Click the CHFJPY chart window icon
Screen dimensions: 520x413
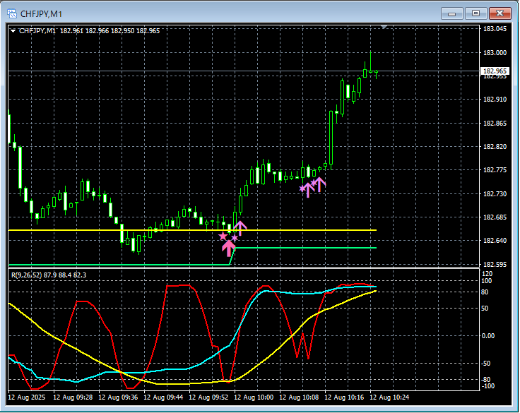point(12,13)
